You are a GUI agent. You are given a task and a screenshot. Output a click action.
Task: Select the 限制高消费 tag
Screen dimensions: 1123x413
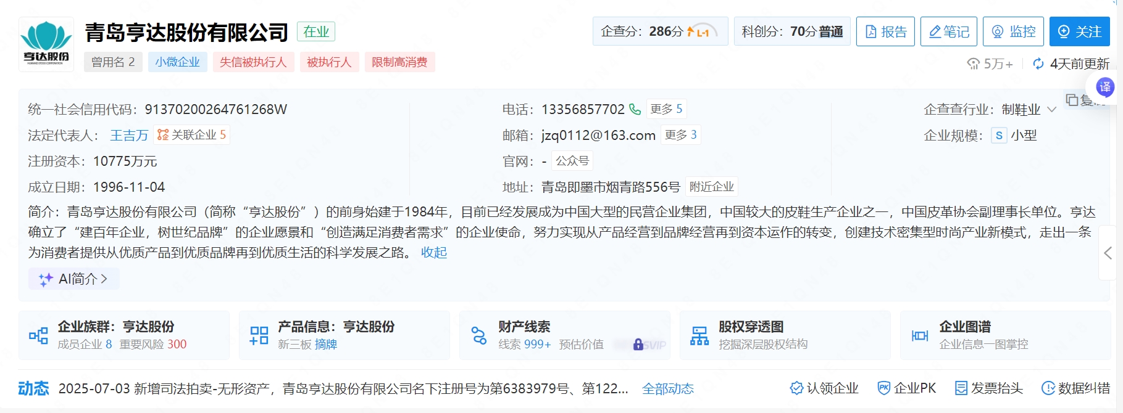[x=399, y=62]
